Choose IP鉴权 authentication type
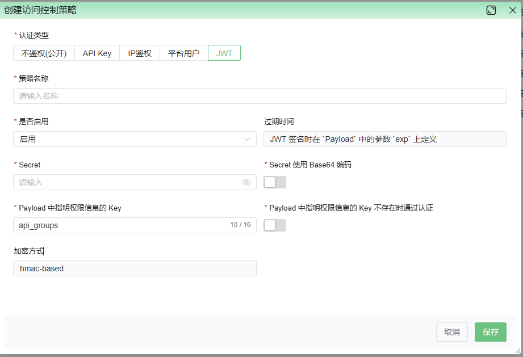 point(140,53)
